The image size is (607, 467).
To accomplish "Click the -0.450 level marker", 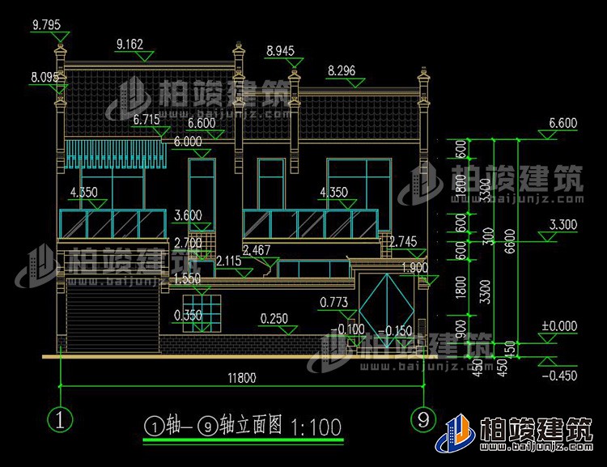I will 562,375.
